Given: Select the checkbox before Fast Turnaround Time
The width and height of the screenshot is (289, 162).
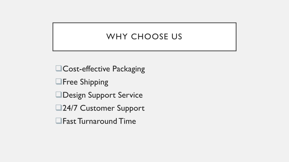Looking at the screenshot, I should [59, 121].
